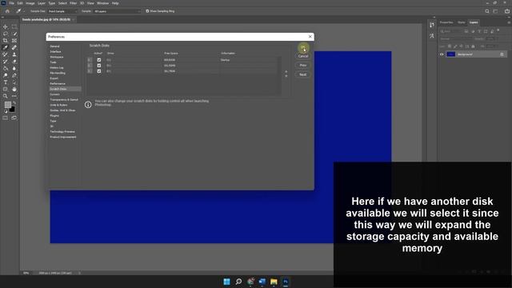Toggle Quick Mask mode icon

(x=6, y=118)
